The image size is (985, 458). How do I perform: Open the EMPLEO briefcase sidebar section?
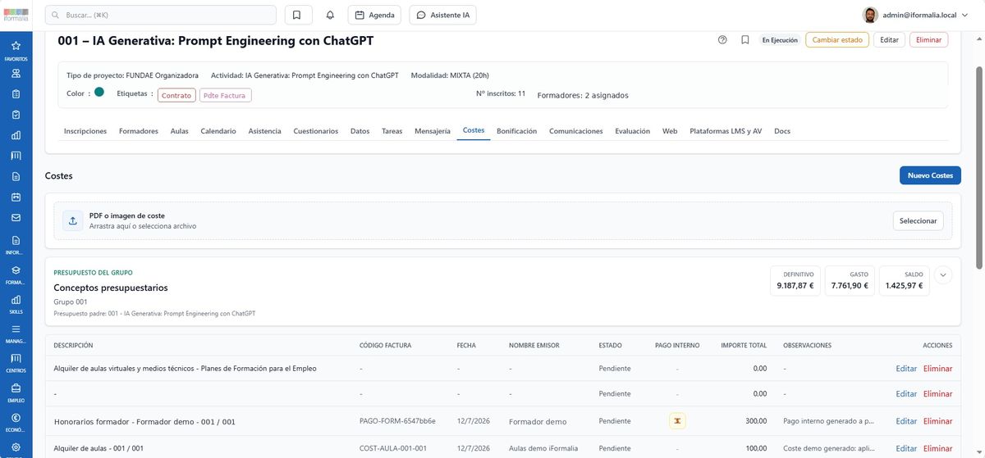click(16, 393)
